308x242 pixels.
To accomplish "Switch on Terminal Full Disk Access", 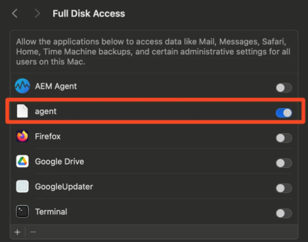I will pyautogui.click(x=284, y=213).
